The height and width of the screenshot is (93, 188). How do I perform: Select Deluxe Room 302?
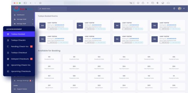(74, 87)
